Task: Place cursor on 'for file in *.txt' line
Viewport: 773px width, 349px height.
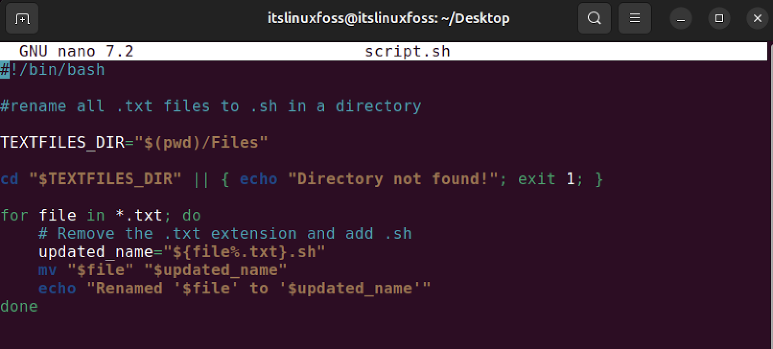Action: [x=100, y=215]
